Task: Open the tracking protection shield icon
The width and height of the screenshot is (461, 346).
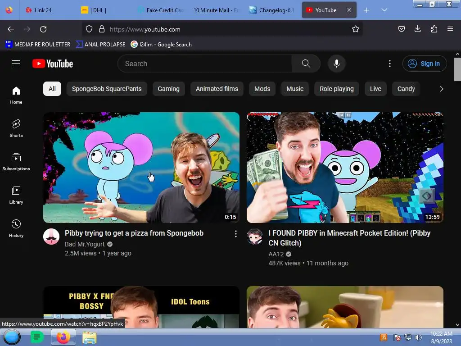Action: pyautogui.click(x=89, y=29)
